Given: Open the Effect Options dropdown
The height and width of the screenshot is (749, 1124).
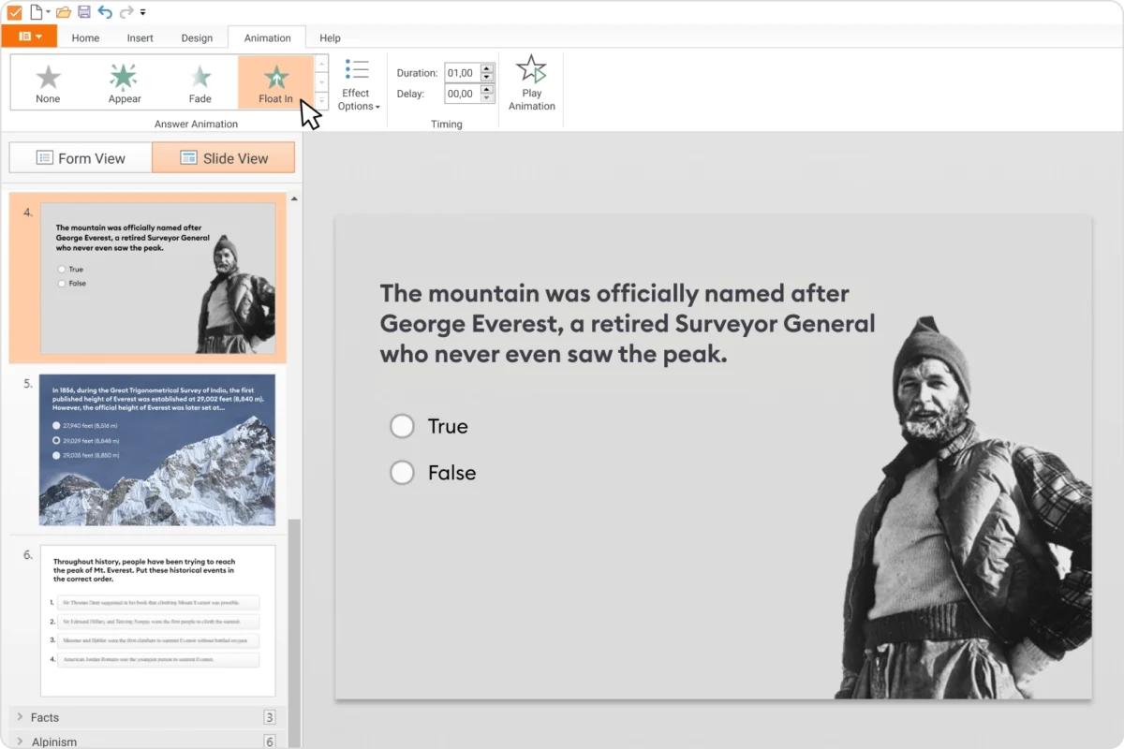Looking at the screenshot, I should 359,85.
